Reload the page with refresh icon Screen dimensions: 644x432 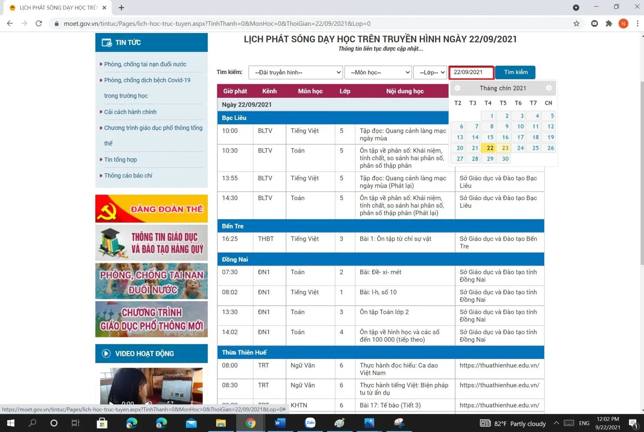tap(39, 23)
